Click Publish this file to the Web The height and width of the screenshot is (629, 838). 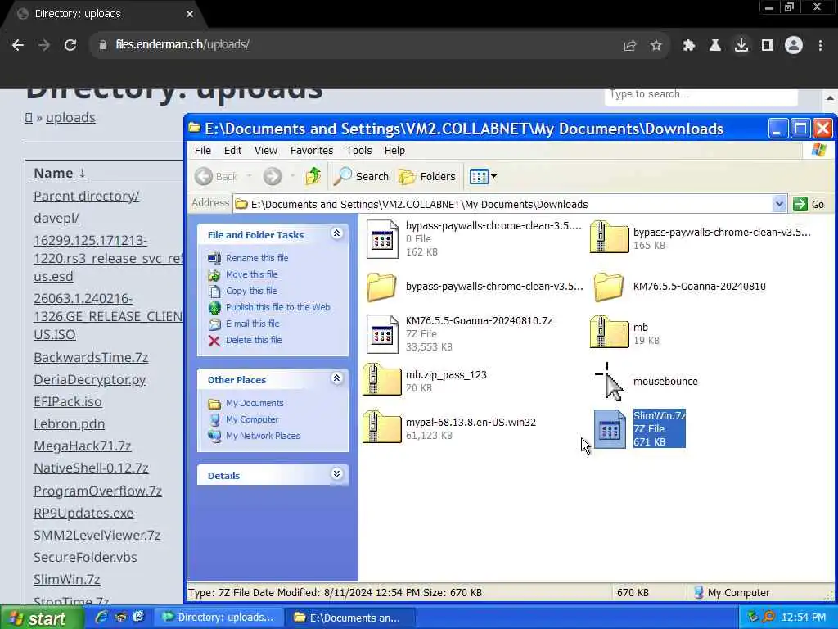278,307
